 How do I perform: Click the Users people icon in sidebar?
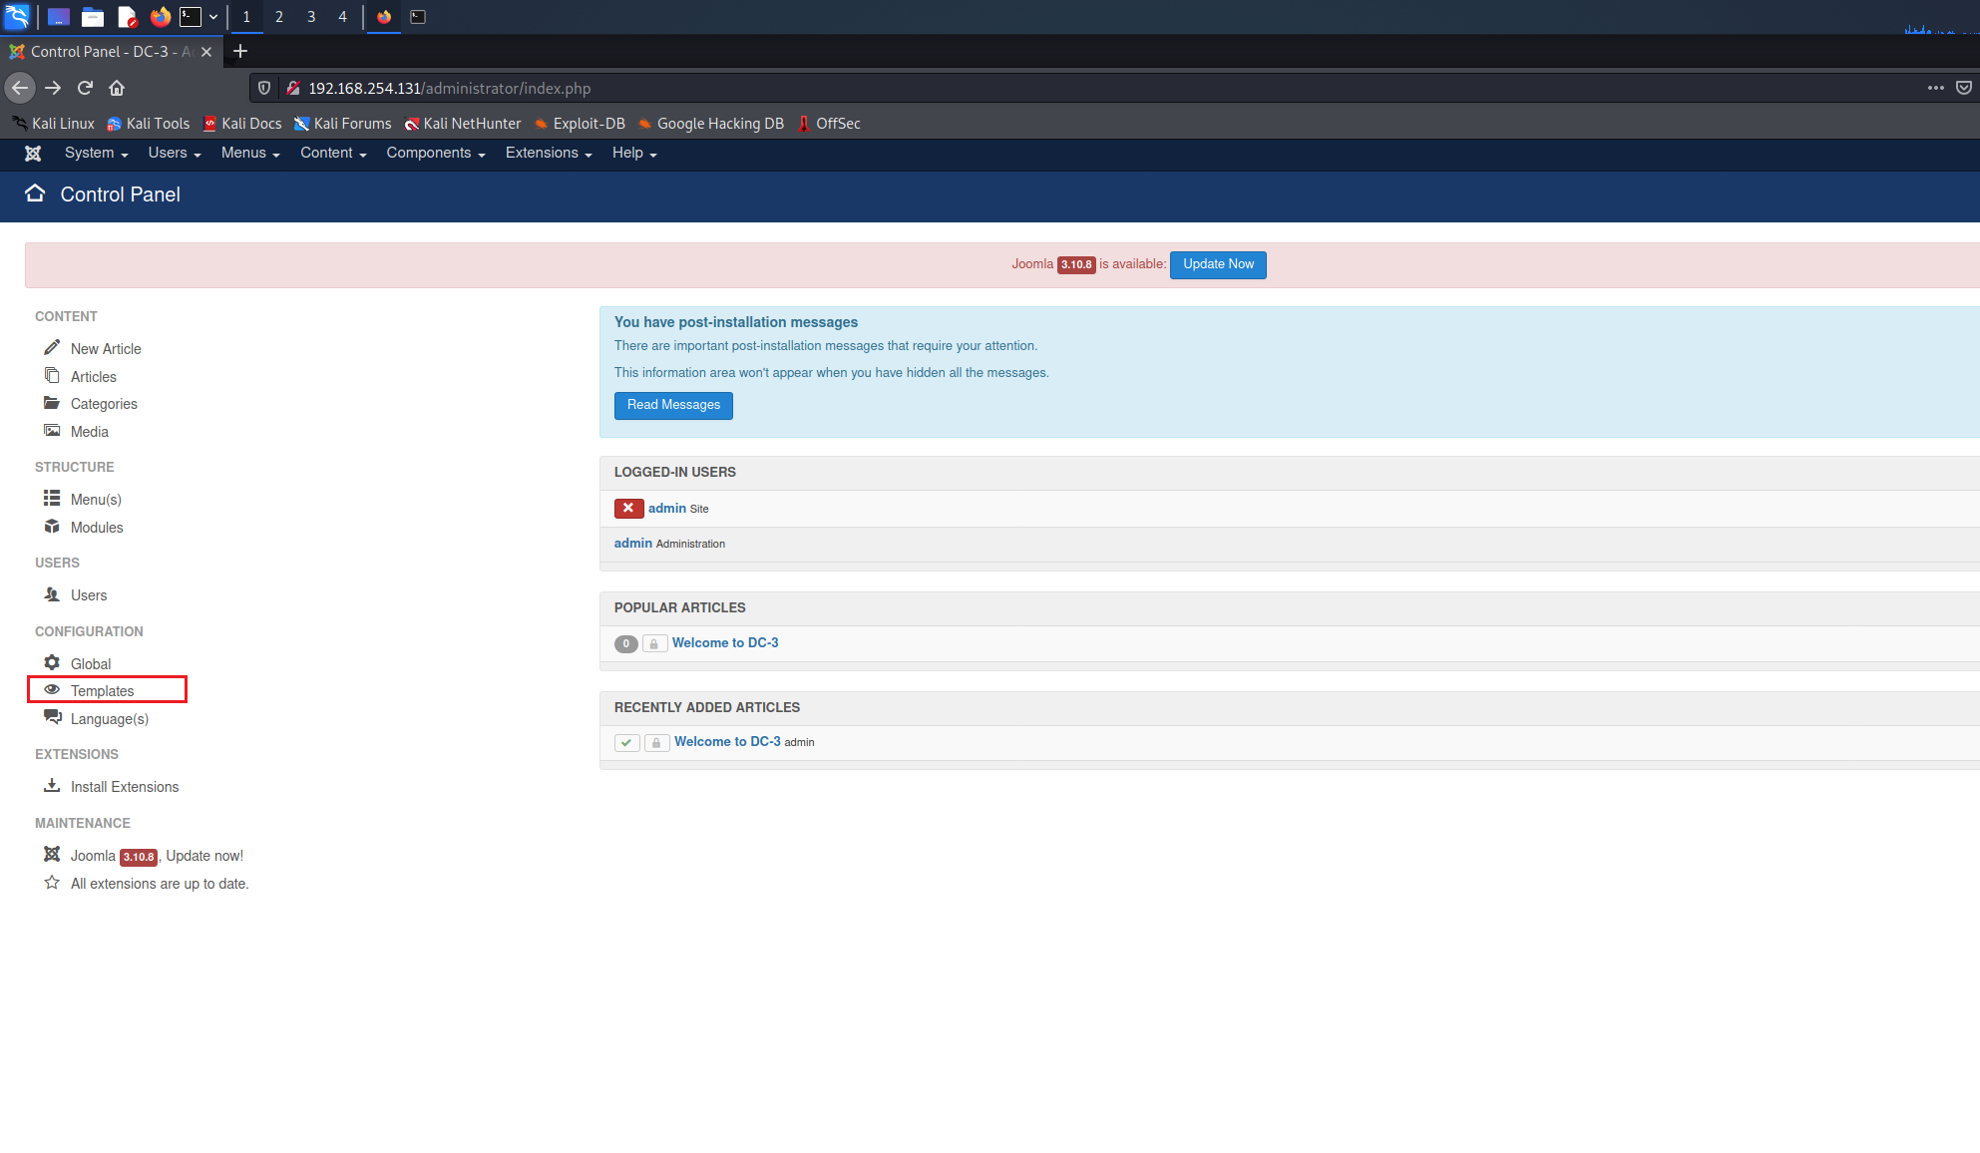(52, 593)
